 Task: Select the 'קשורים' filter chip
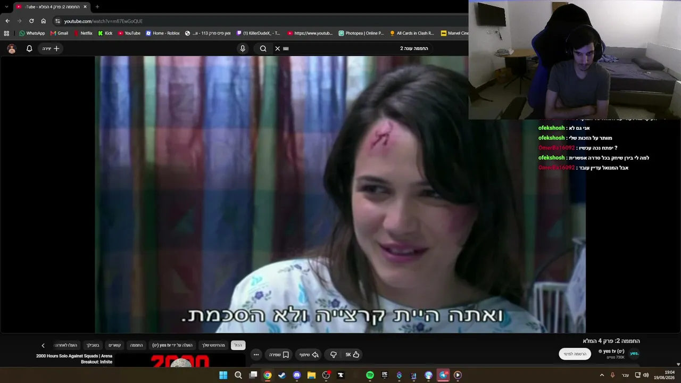pyautogui.click(x=114, y=345)
